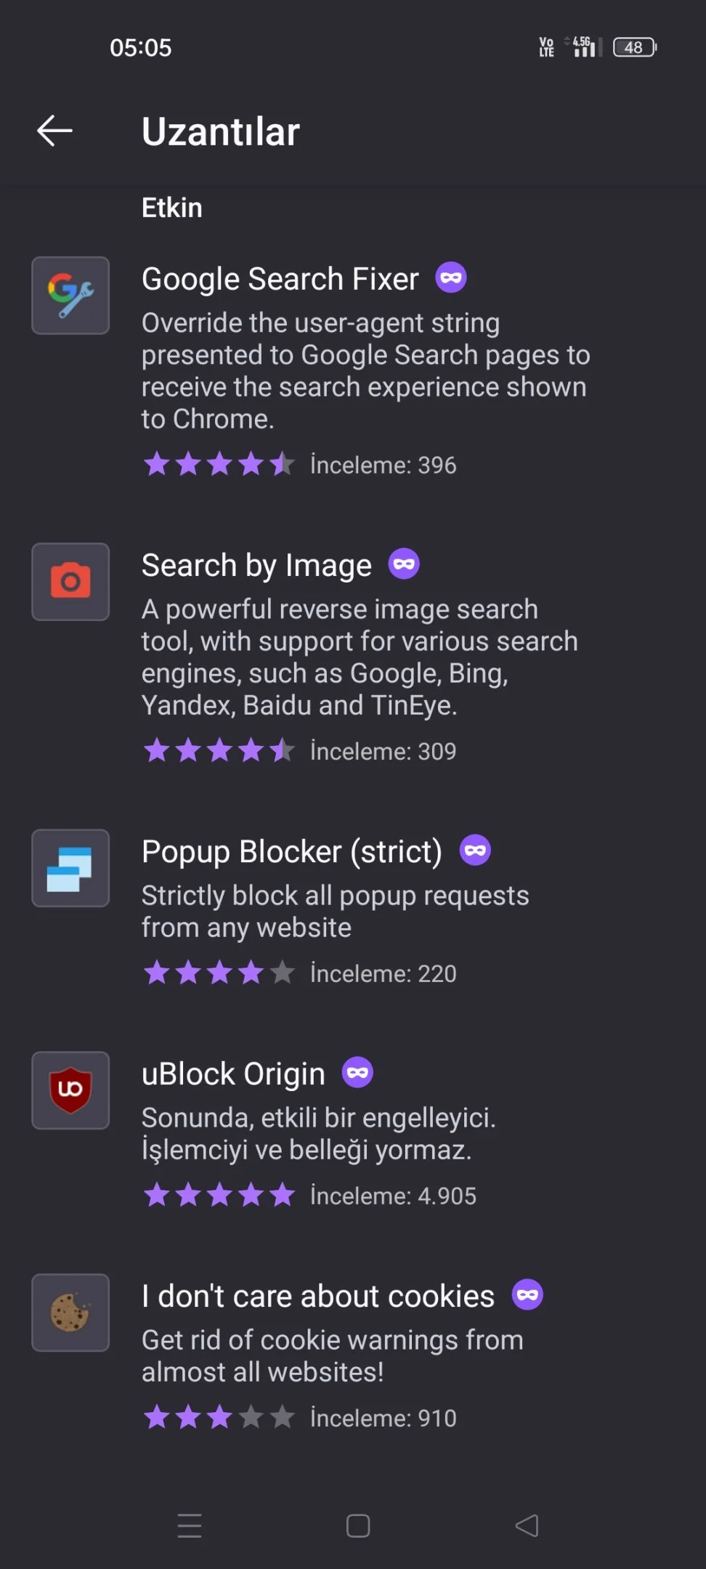Tap private browsing badge beside Popup Blocker (strict)
This screenshot has width=706, height=1569.
[x=475, y=850]
